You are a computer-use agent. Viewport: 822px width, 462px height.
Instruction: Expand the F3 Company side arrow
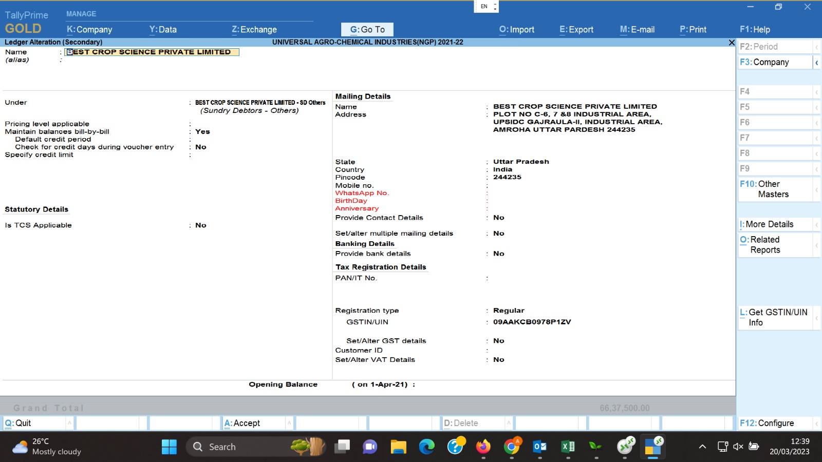click(816, 63)
